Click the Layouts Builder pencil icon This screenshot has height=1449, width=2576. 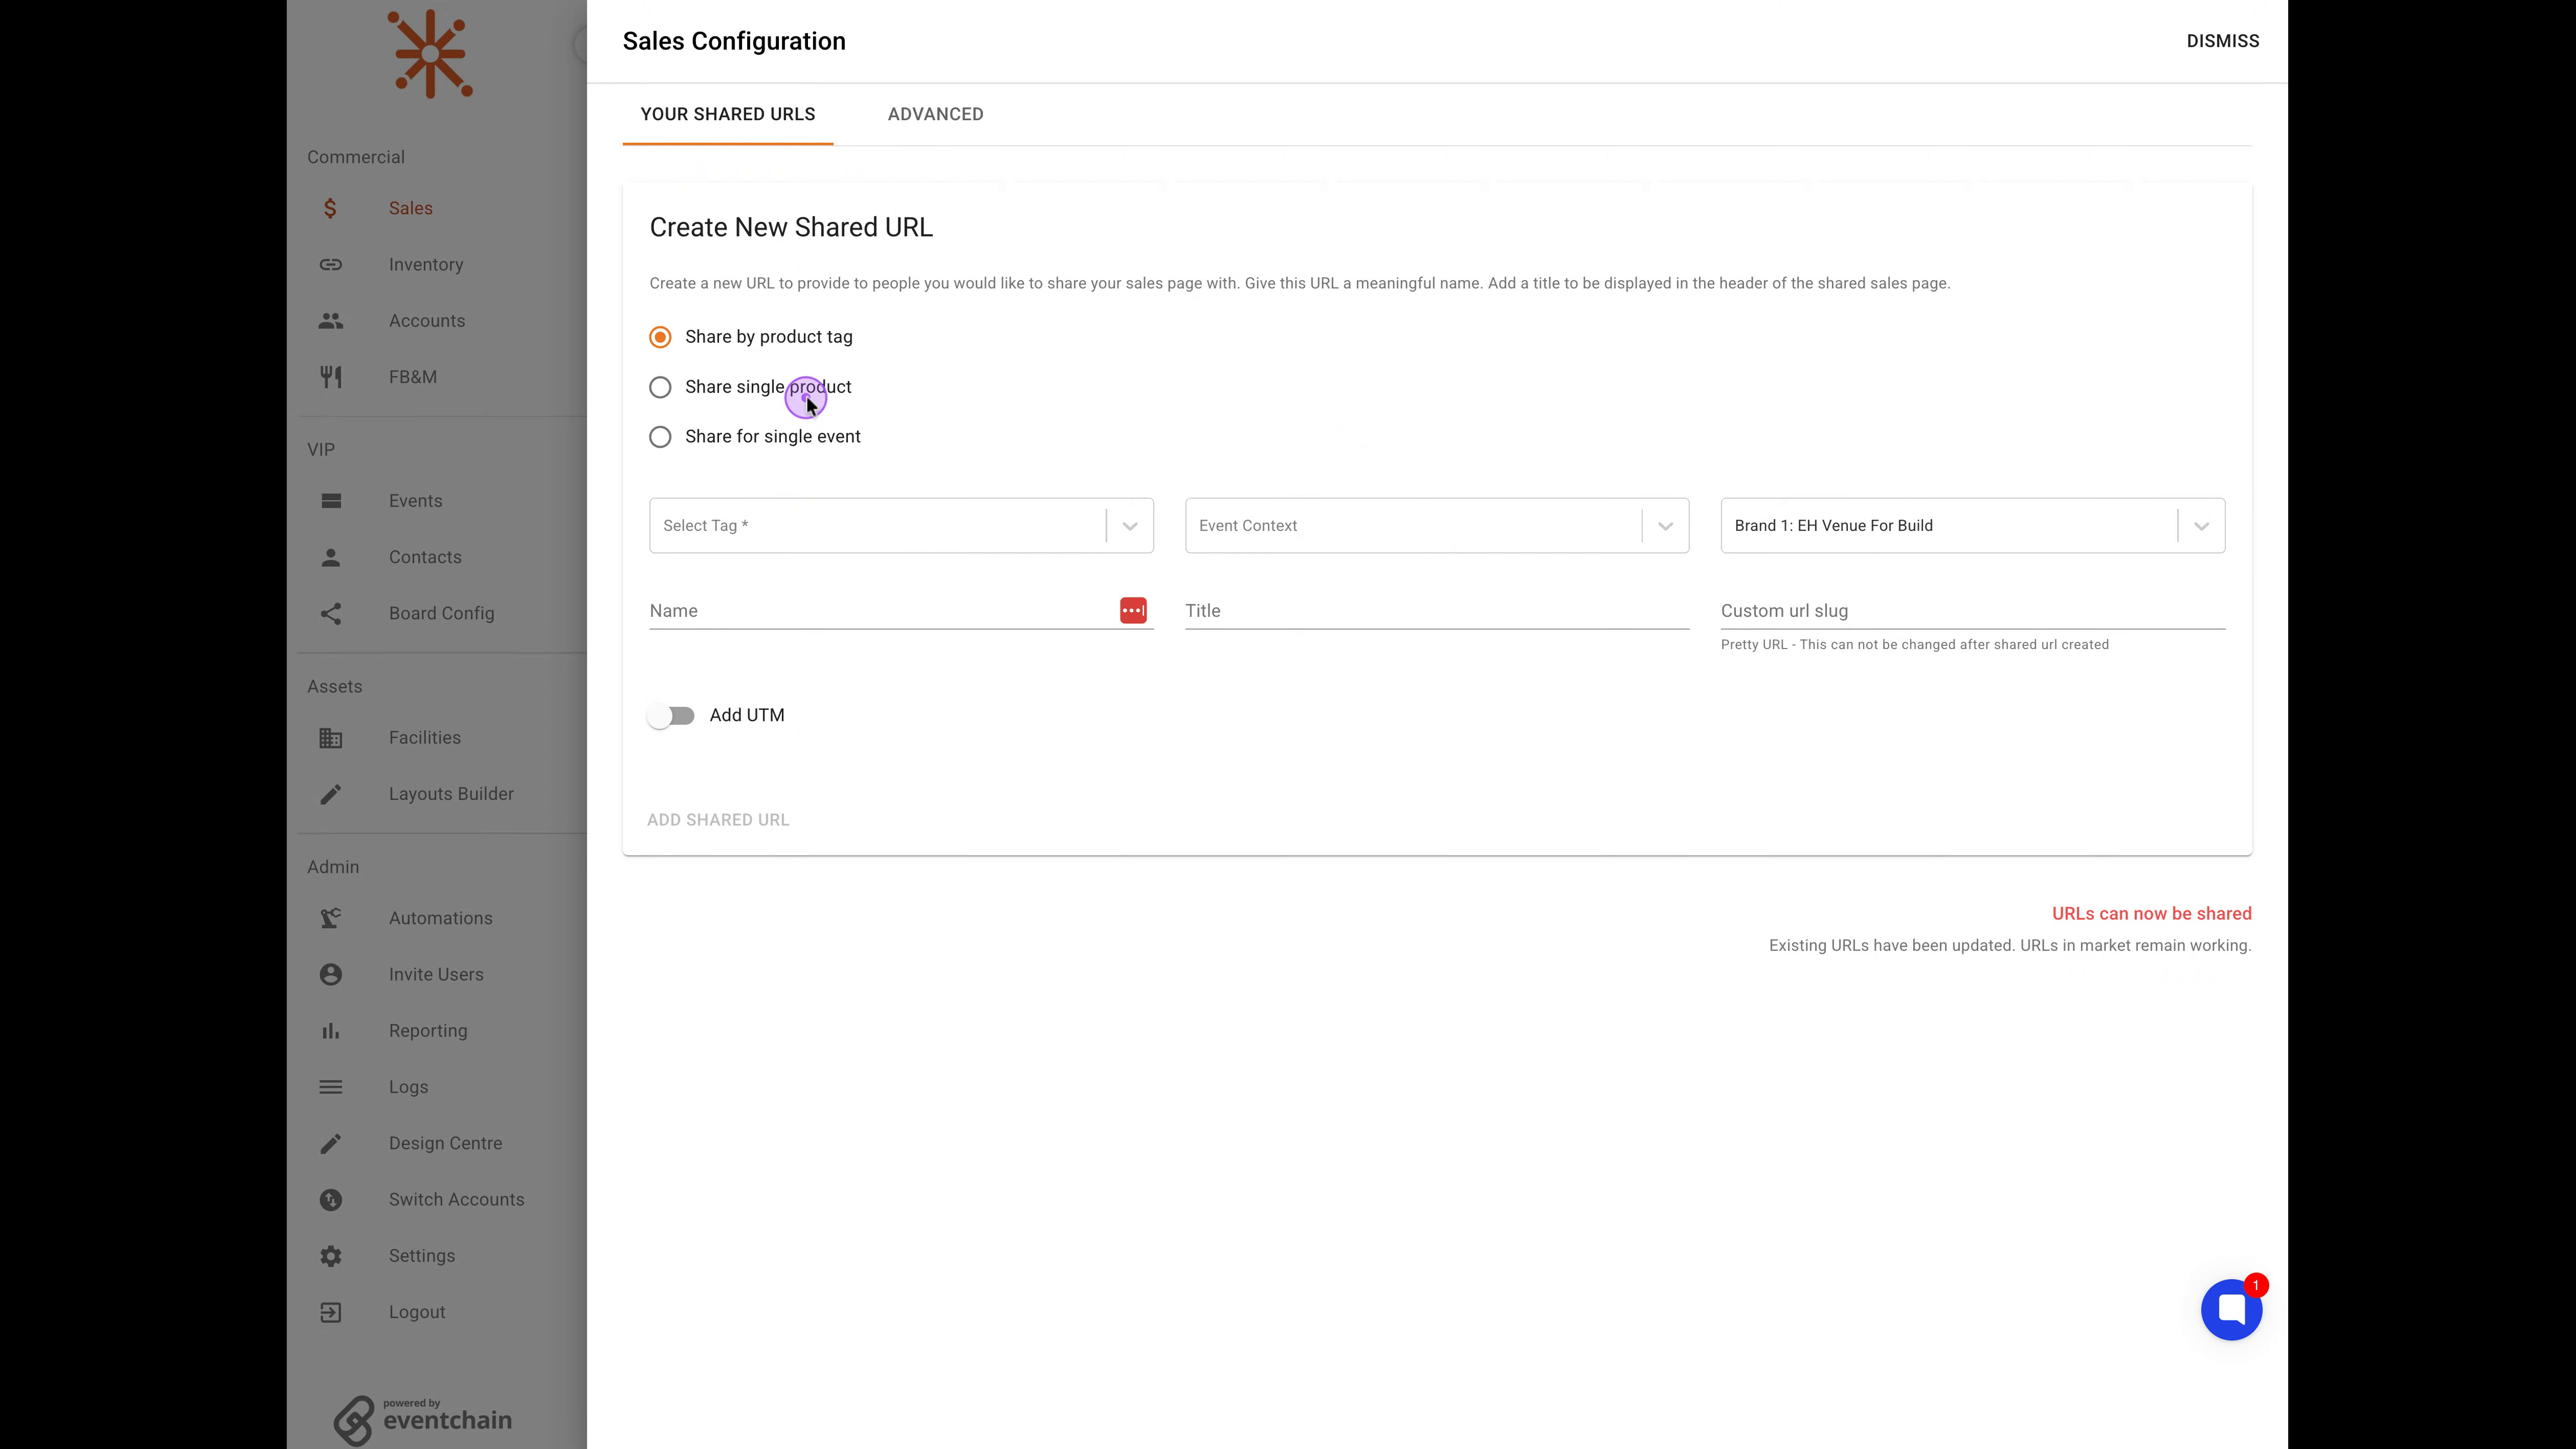coord(331,794)
